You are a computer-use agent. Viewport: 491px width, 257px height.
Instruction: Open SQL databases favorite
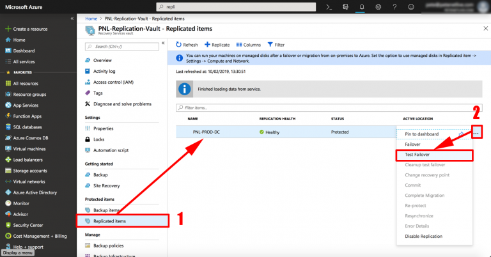(24, 127)
